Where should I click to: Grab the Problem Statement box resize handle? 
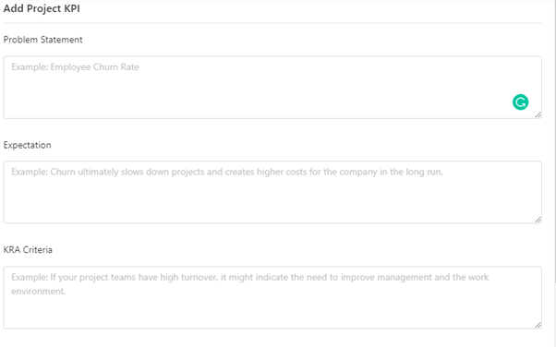[538, 114]
